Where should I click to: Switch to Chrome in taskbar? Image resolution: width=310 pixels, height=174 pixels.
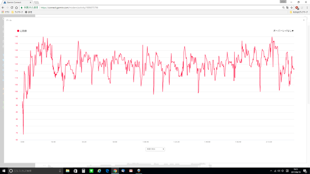tap(115, 171)
